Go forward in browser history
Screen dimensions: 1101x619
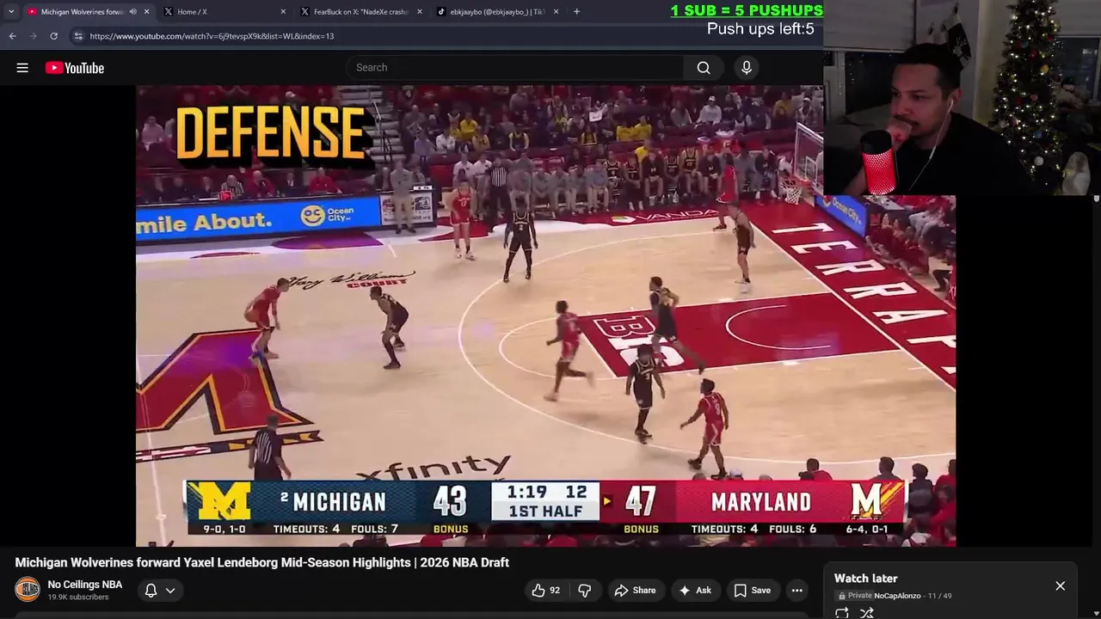click(x=33, y=36)
